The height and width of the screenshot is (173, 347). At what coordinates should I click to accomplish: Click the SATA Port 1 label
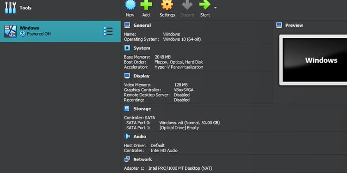click(x=138, y=128)
